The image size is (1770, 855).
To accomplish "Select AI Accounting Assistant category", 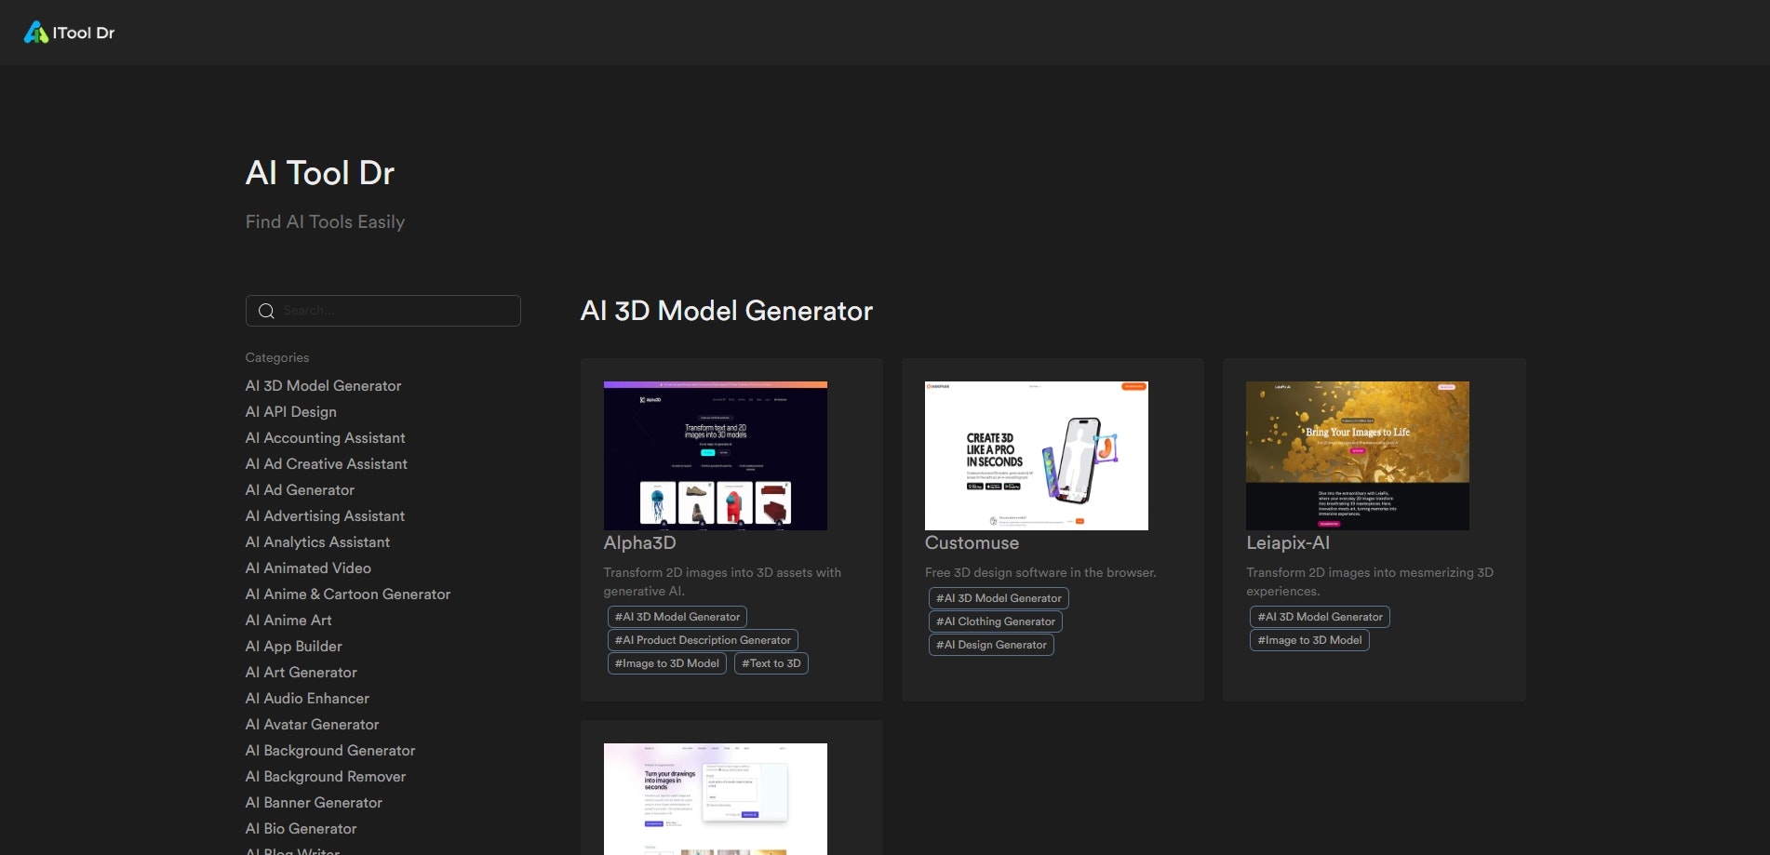I will coord(325,437).
